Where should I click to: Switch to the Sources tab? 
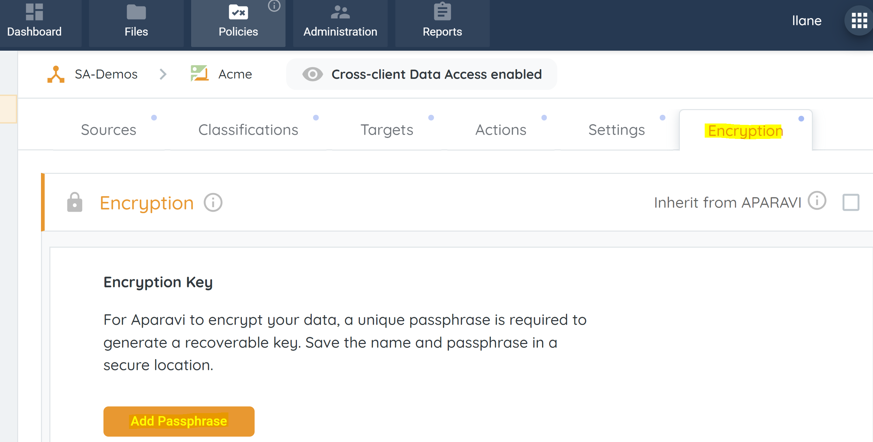(x=108, y=130)
